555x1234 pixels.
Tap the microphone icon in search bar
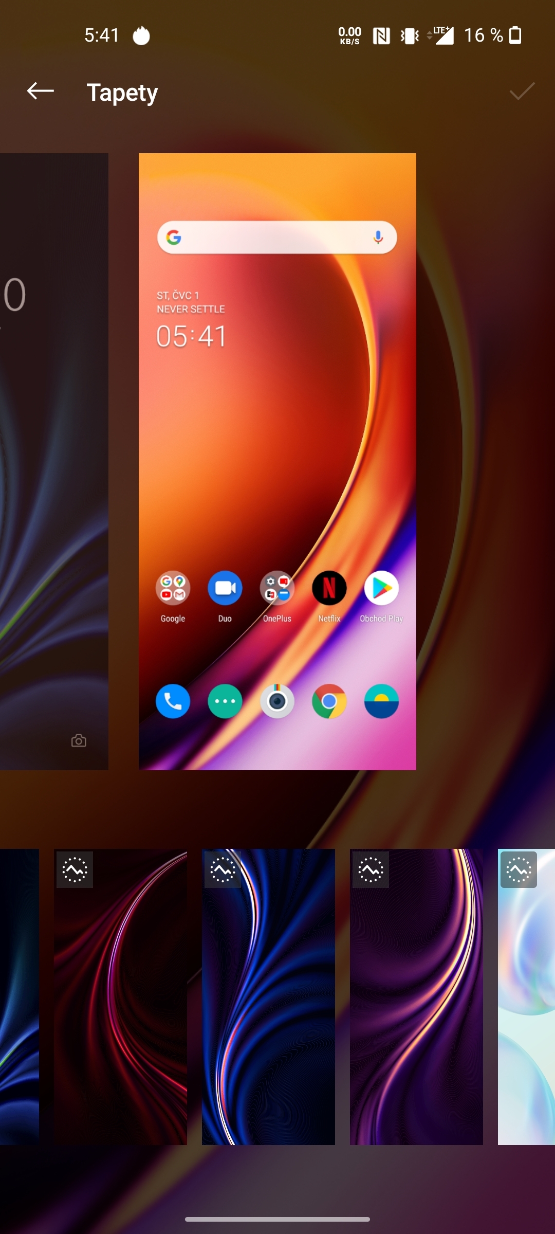378,237
